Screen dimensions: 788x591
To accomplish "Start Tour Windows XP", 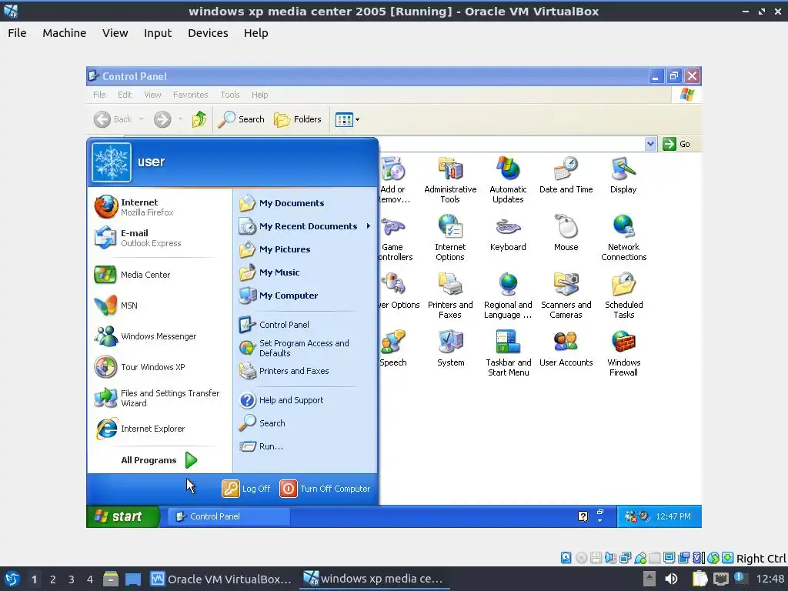I will [x=159, y=367].
